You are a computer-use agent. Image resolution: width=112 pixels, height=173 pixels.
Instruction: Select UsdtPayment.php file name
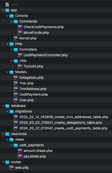click(33, 95)
